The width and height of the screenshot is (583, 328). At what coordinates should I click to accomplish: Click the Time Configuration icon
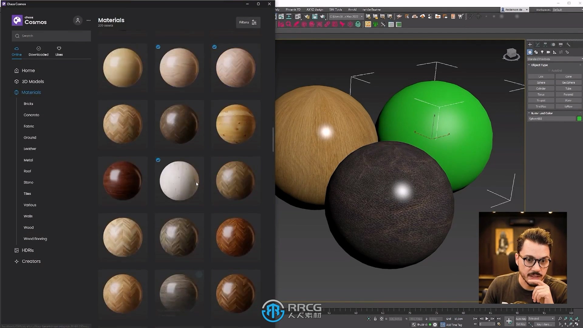click(x=499, y=324)
